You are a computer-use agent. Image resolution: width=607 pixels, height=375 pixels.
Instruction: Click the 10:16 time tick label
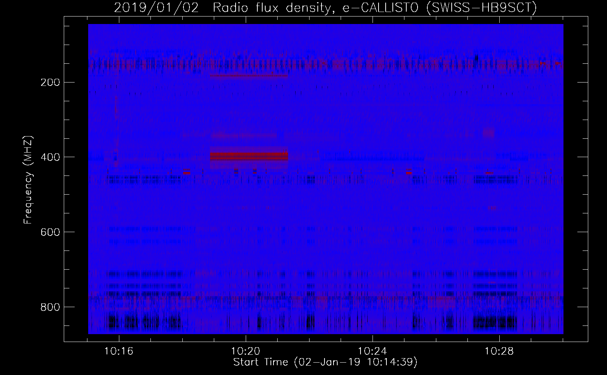click(x=119, y=351)
